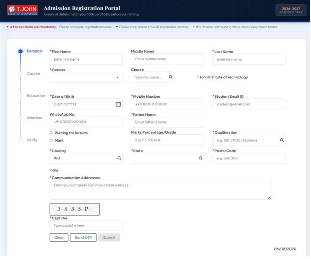The image size is (311, 259).
Task: Click the captcha image 3535P
Action: coord(74,209)
